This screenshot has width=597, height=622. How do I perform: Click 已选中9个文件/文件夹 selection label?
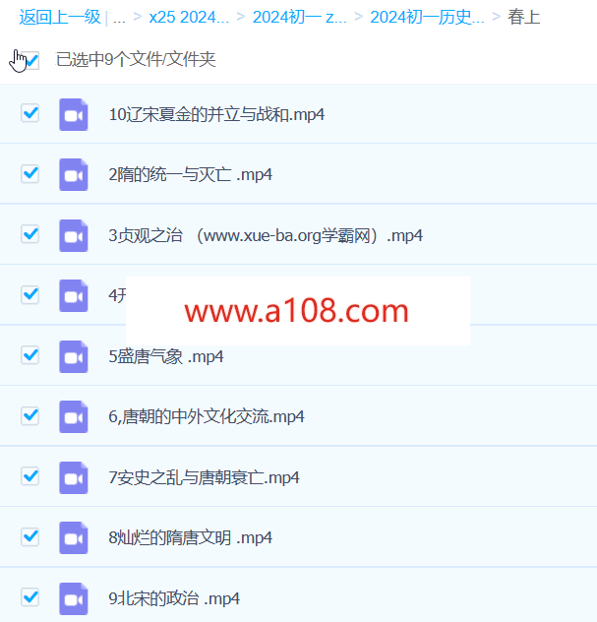point(136,60)
